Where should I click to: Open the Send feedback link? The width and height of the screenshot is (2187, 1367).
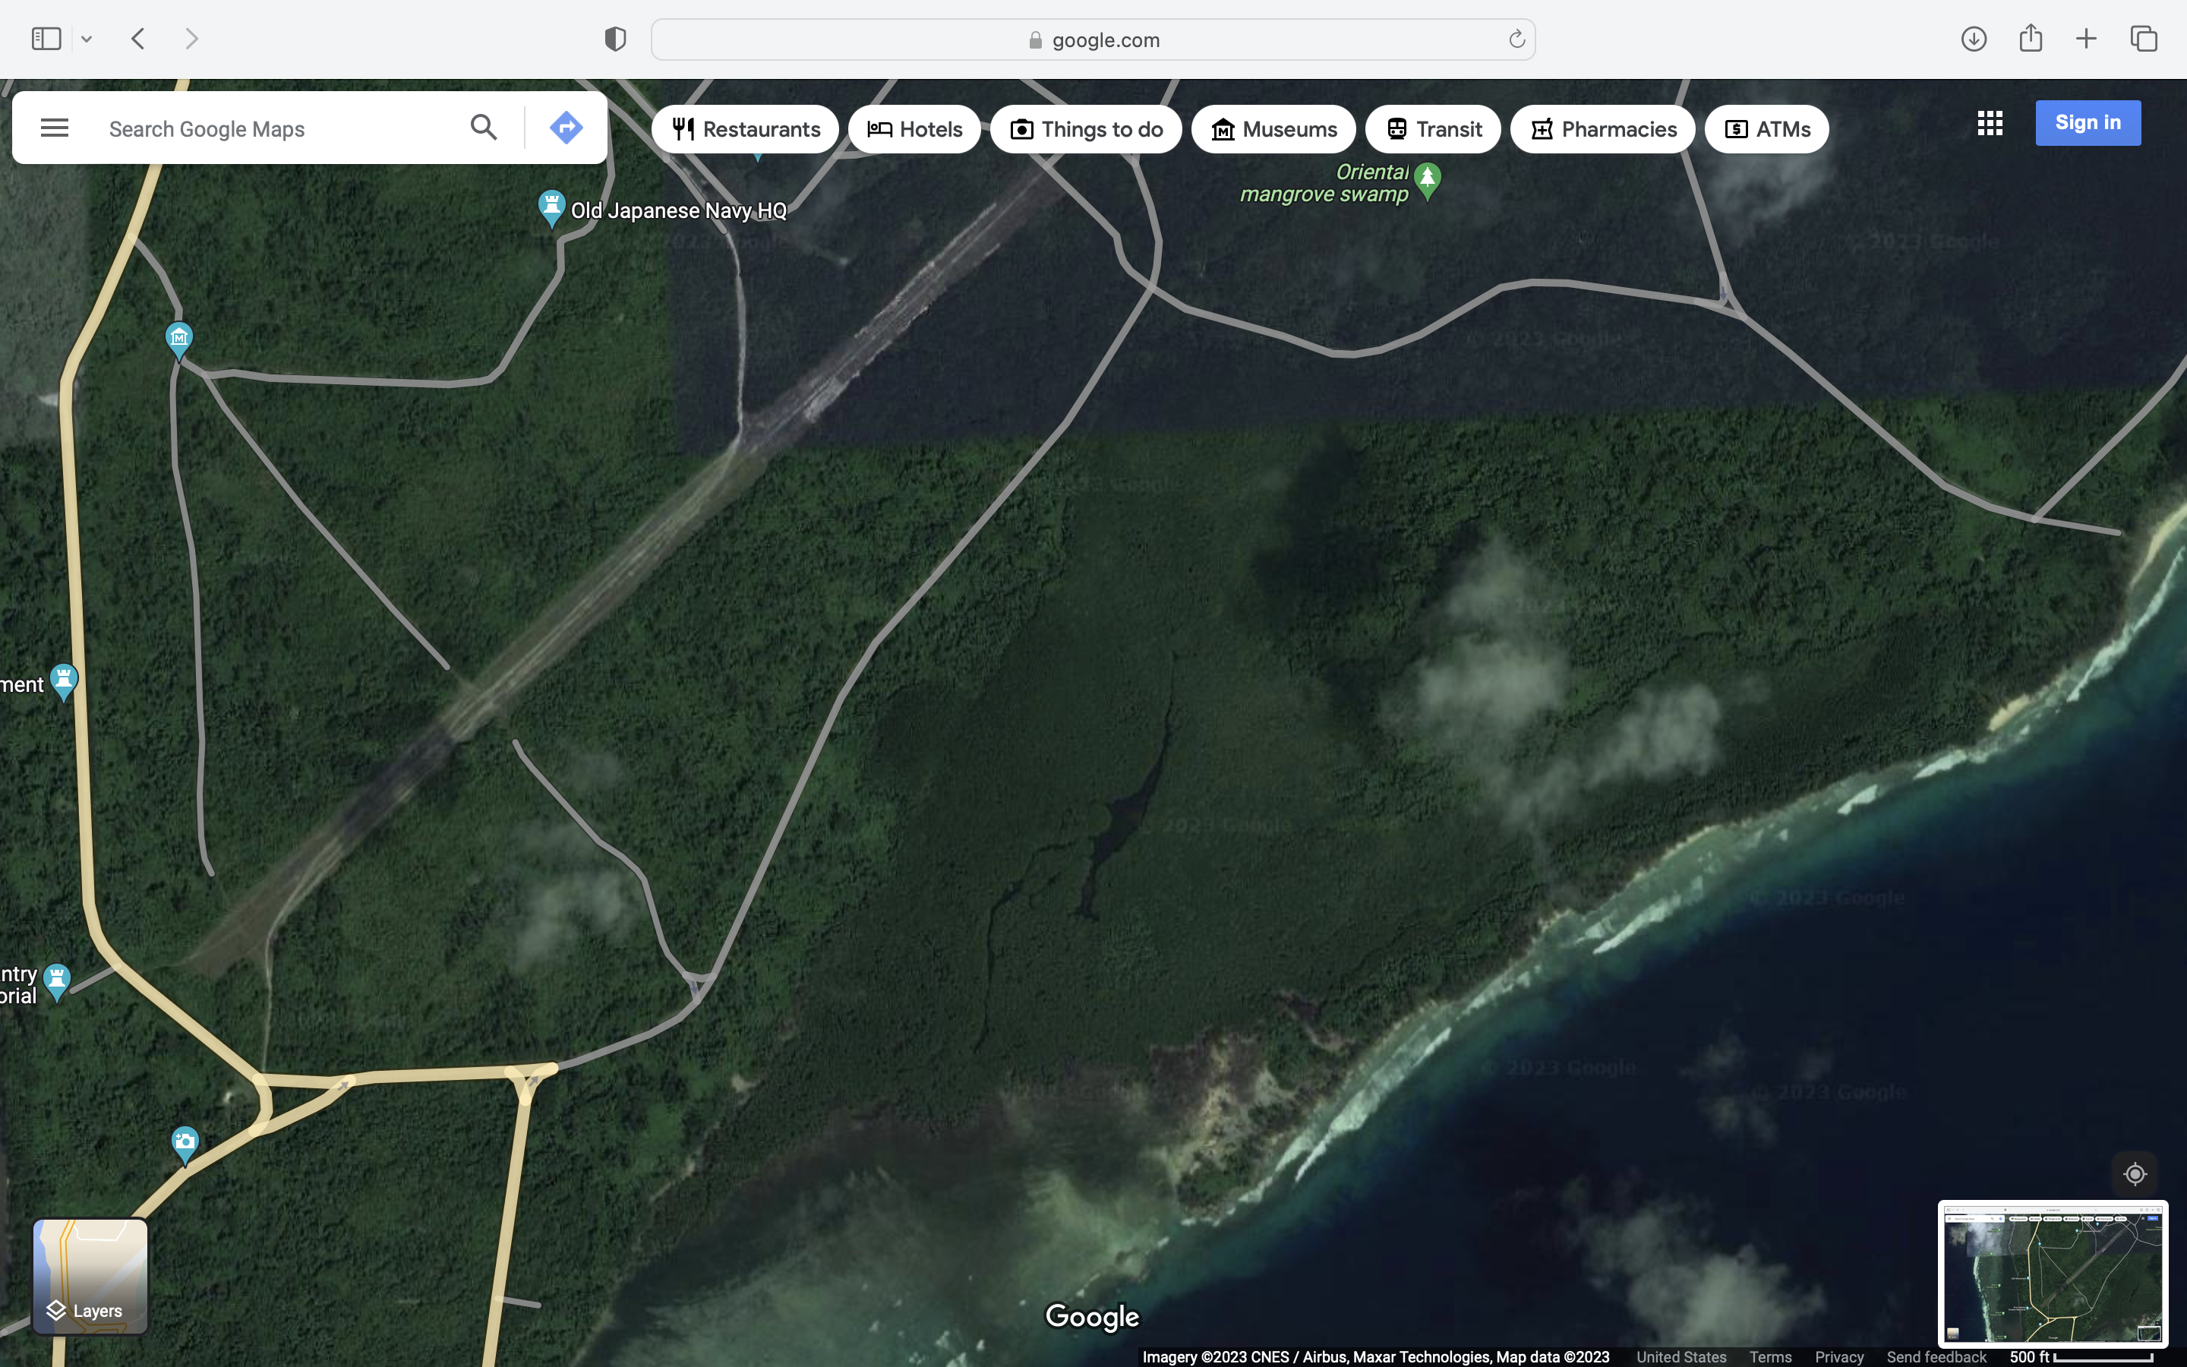click(x=1936, y=1357)
